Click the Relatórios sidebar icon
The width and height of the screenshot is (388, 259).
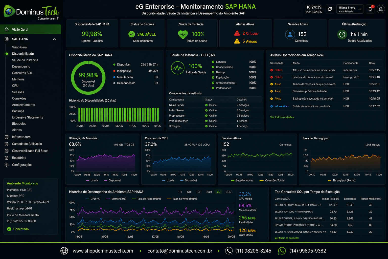tap(7, 158)
